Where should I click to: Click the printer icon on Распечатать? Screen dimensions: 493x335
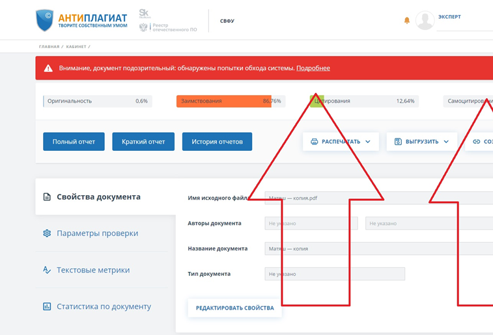[314, 142]
